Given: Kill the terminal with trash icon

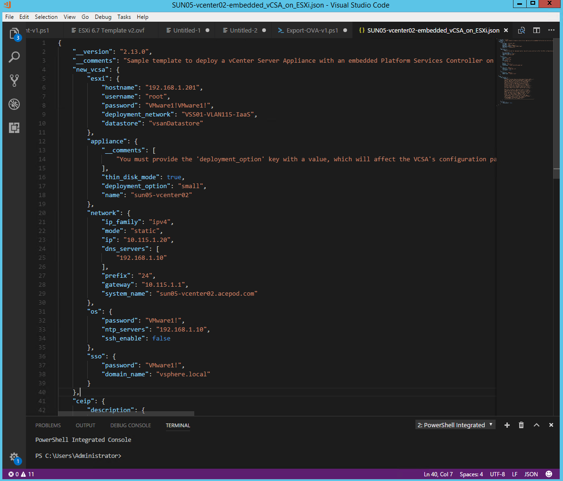Looking at the screenshot, I should pos(522,425).
